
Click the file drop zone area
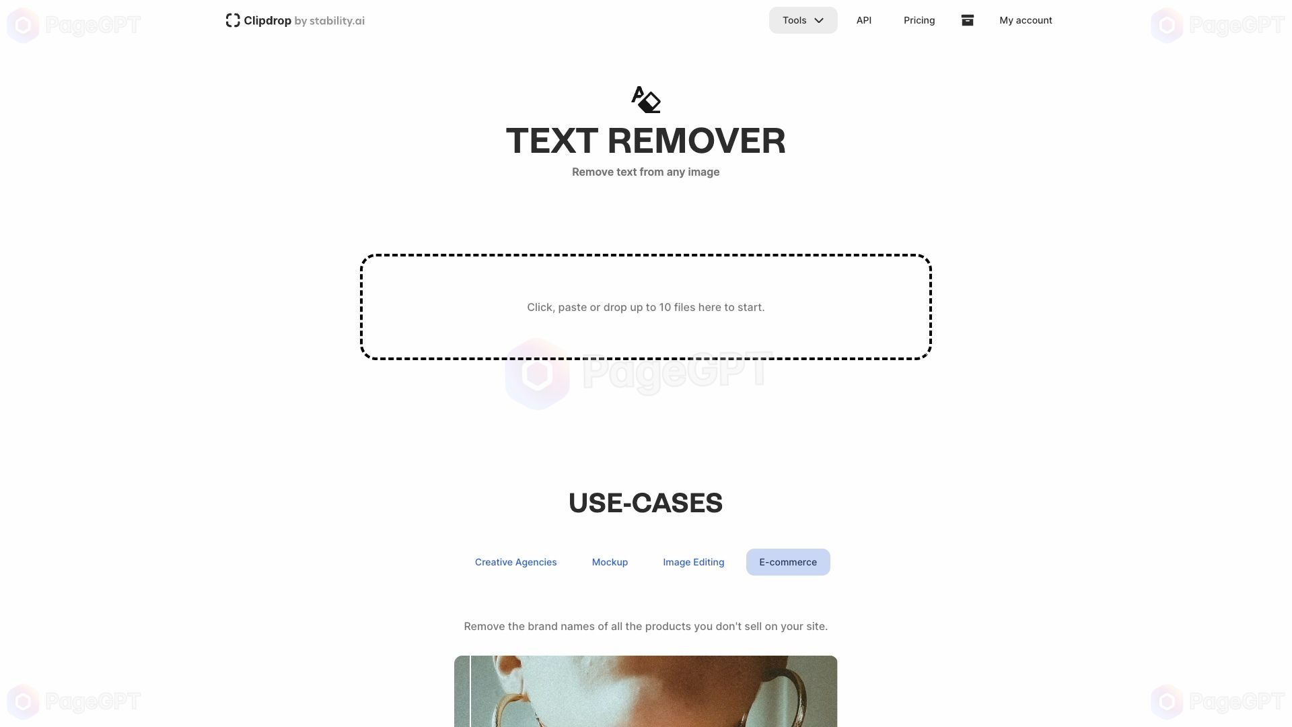point(646,306)
